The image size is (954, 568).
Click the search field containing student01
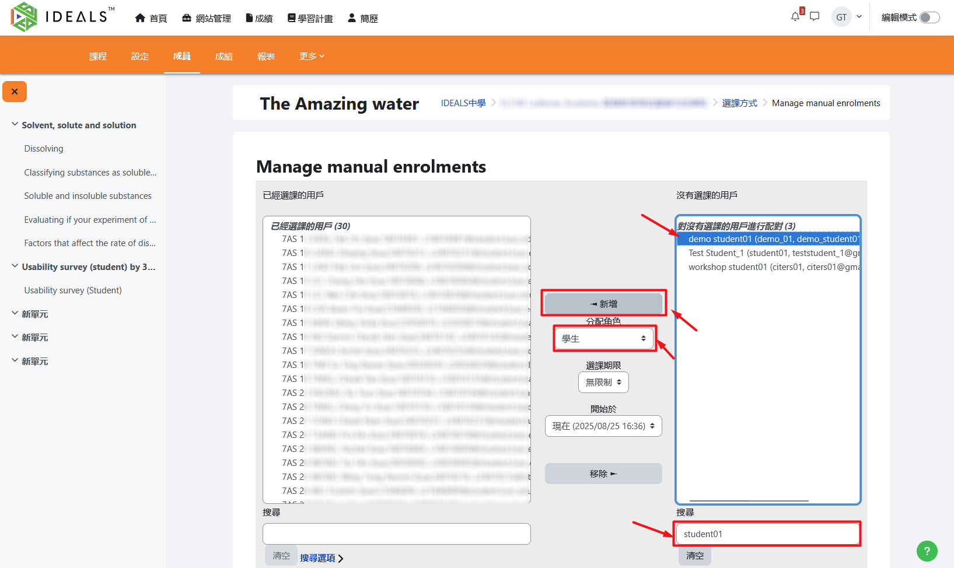767,534
